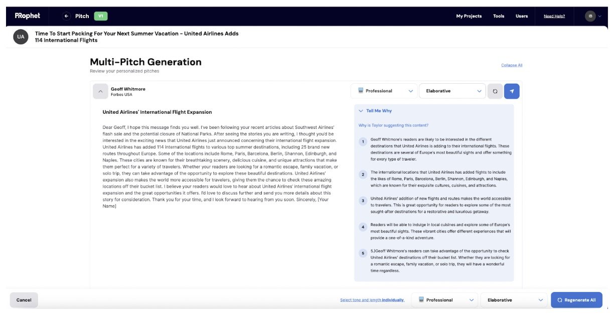The image size is (614, 319).
Task: Click the Cancel button
Action: click(24, 300)
